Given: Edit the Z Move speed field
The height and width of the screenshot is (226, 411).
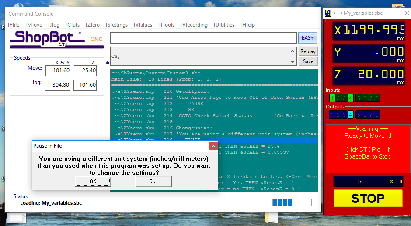Looking at the screenshot, I should click(x=85, y=71).
